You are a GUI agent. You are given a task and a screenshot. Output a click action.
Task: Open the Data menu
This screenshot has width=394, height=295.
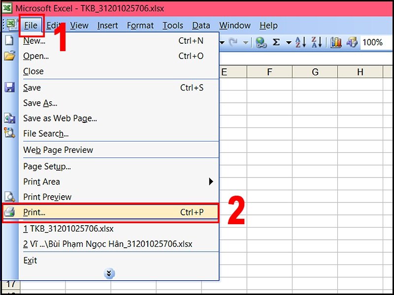(201, 25)
